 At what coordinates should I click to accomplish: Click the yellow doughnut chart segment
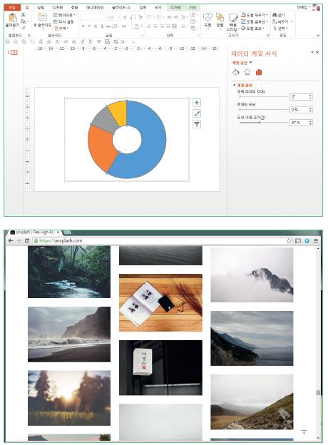point(118,113)
